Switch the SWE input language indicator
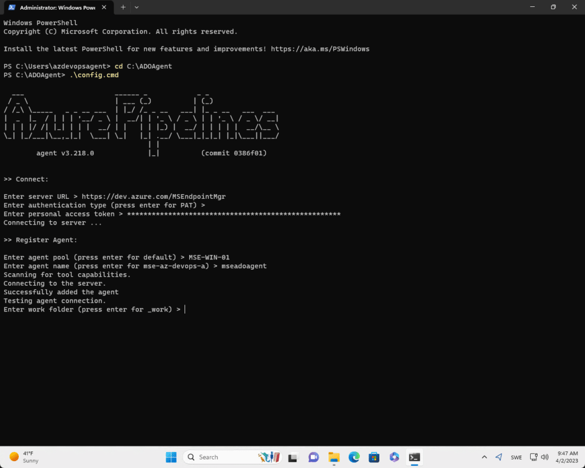 pos(516,457)
